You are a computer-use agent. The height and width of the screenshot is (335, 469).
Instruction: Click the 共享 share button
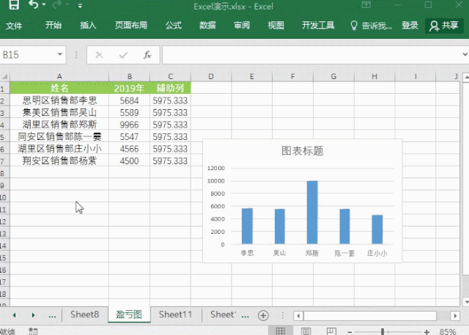[444, 26]
